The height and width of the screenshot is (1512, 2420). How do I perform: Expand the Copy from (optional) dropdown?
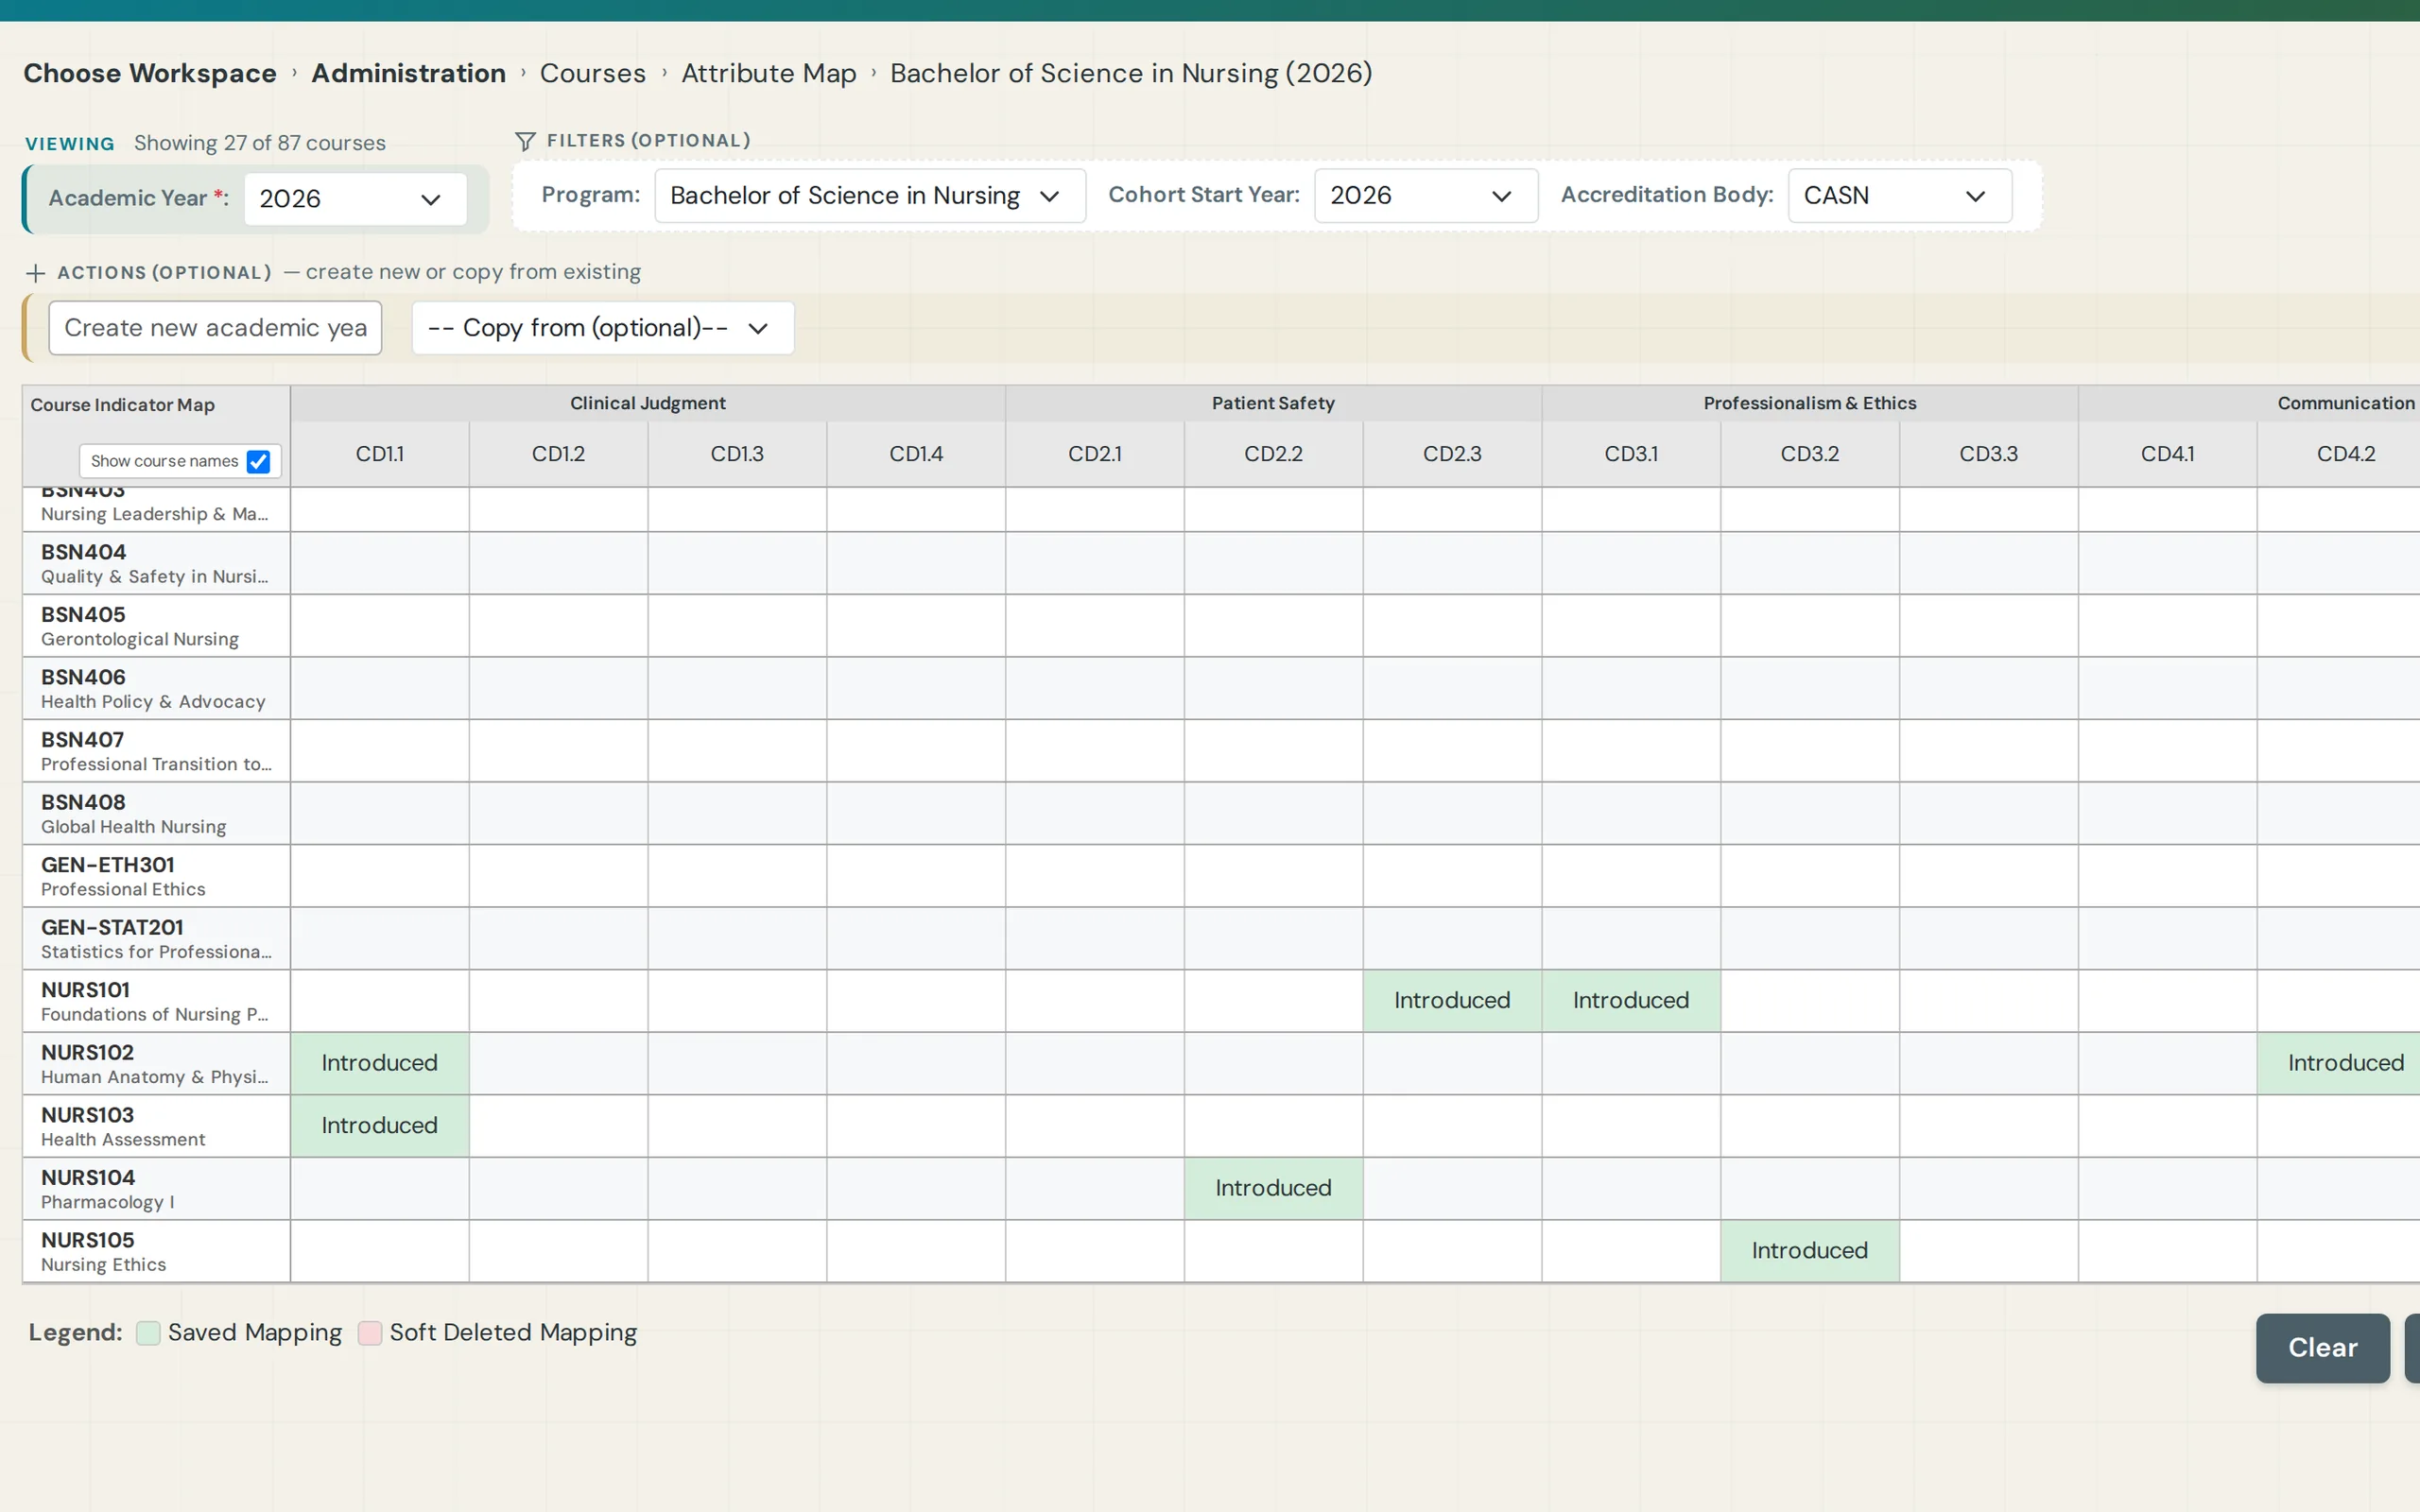tap(603, 328)
